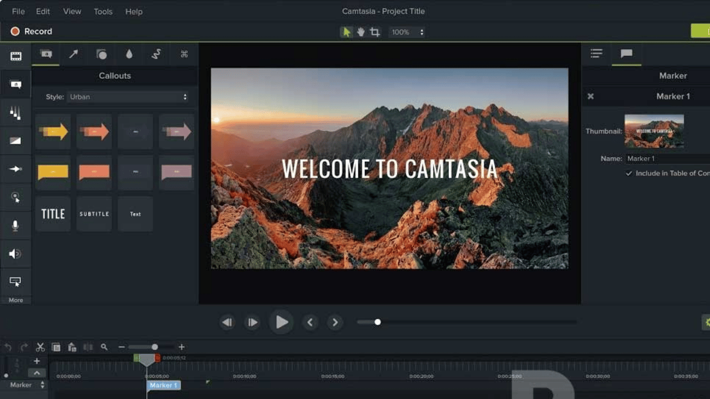Click the Record button
Screen dimensions: 710x399
32,32
